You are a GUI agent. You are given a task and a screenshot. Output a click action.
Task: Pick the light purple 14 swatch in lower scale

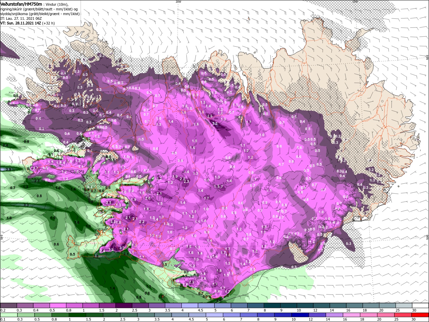[x=335, y=315]
